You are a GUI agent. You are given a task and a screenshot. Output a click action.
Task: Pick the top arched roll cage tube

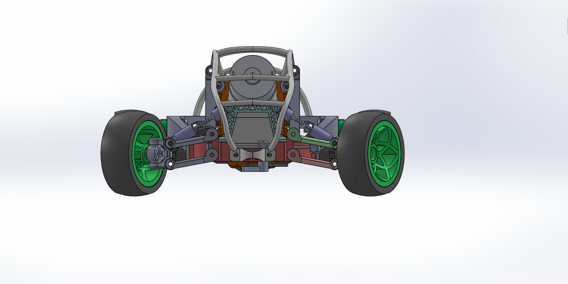tap(253, 51)
